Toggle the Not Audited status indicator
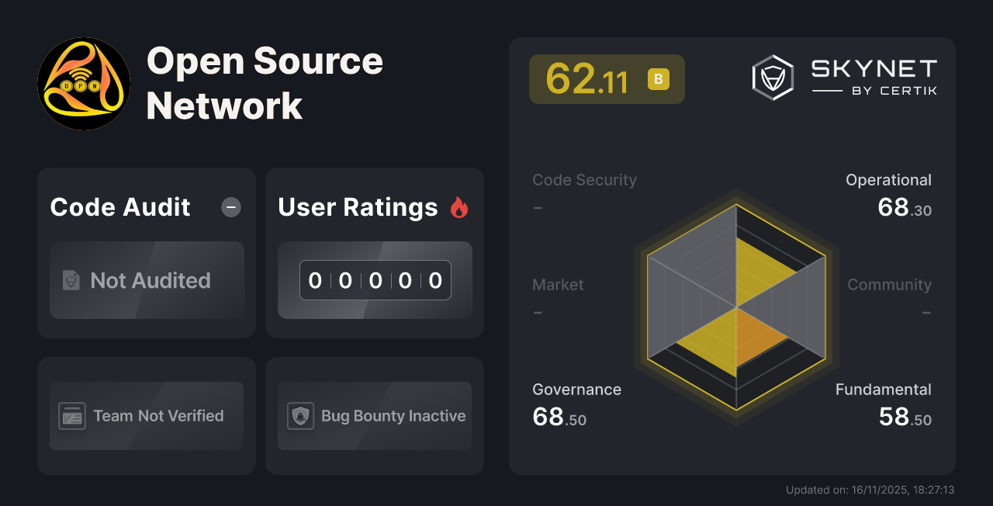 coord(147,281)
